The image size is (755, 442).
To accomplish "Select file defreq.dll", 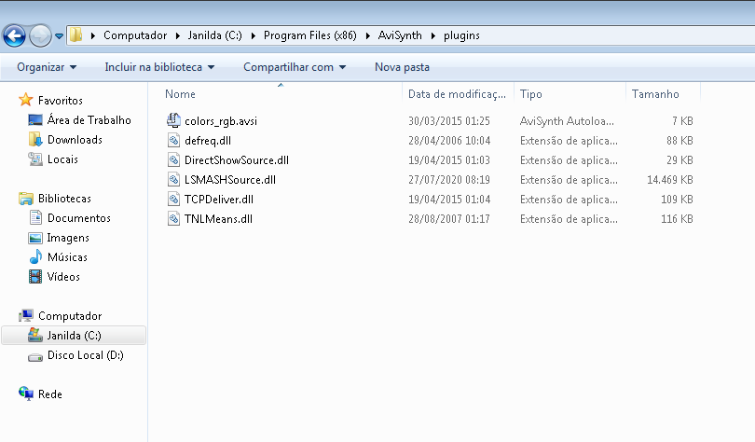I will pos(208,141).
